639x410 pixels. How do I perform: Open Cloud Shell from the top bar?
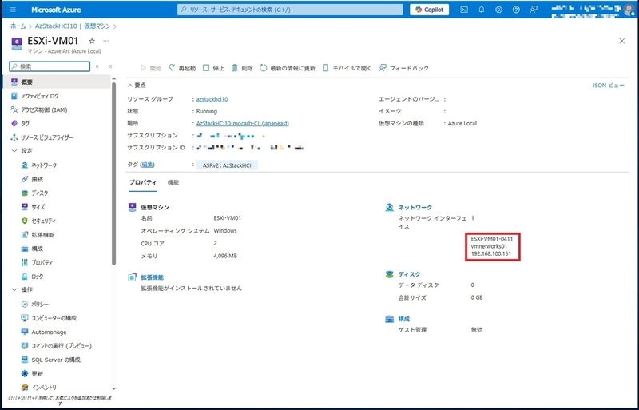464,10
